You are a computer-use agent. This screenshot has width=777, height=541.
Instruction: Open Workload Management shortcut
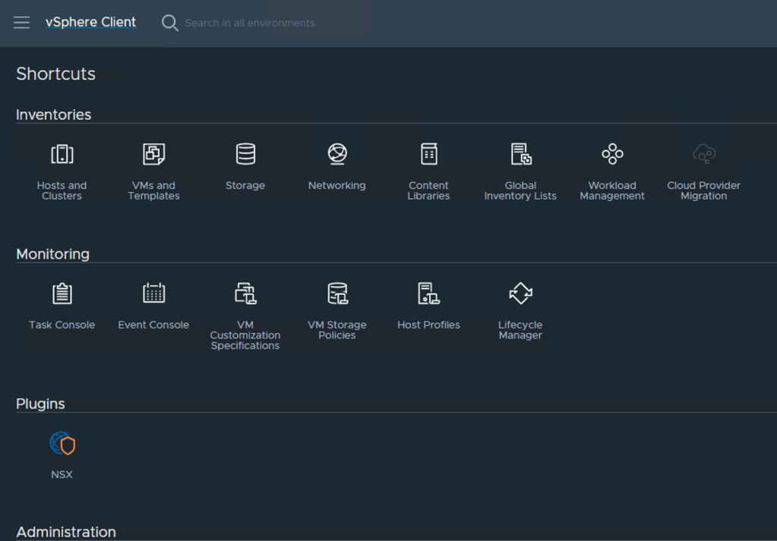612,155
